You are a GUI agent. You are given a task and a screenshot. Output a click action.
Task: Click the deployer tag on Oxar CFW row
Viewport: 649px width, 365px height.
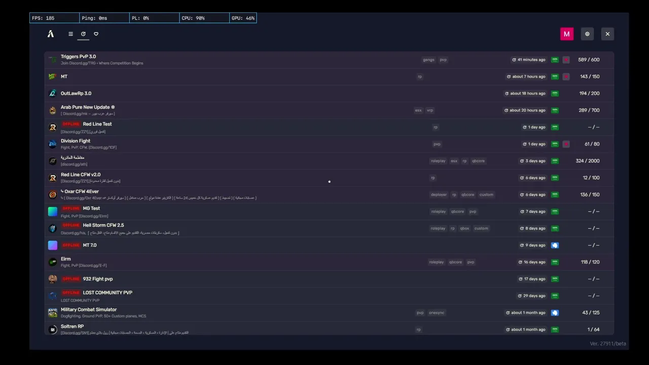439,195
